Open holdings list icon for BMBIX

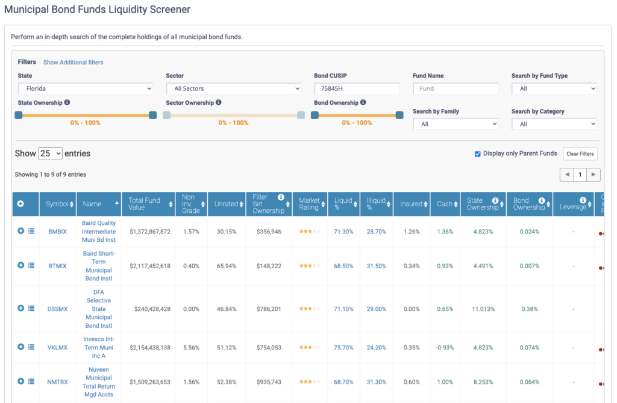coord(31,231)
